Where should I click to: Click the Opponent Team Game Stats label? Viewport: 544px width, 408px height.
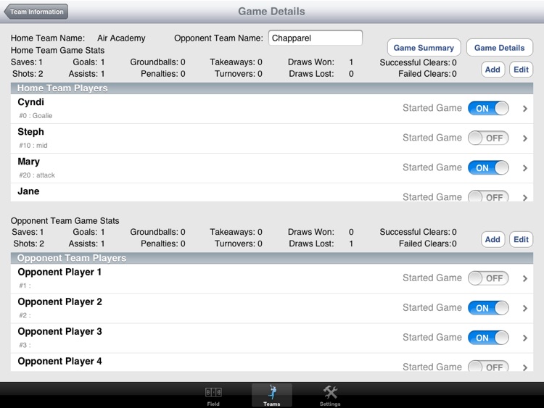(x=65, y=221)
